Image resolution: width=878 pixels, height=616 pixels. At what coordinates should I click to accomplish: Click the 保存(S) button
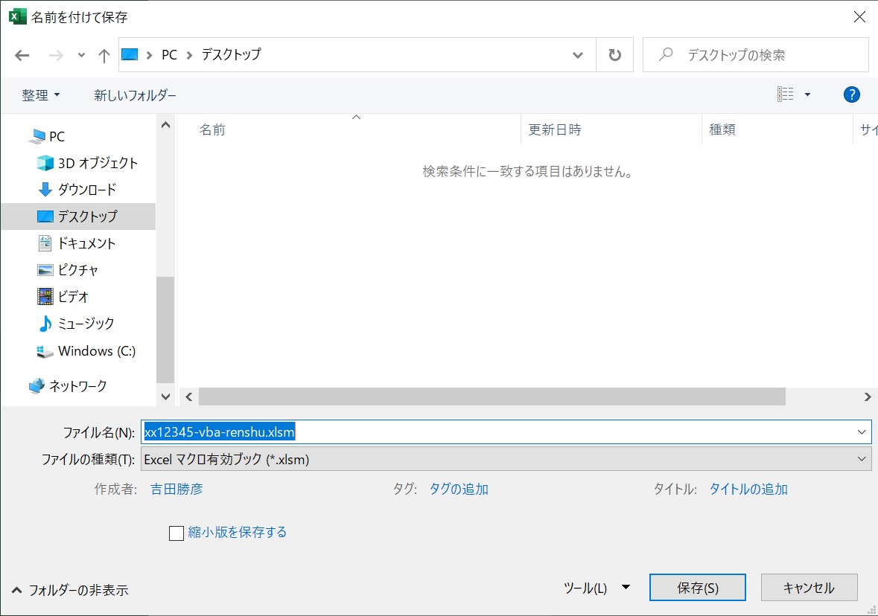tap(697, 587)
